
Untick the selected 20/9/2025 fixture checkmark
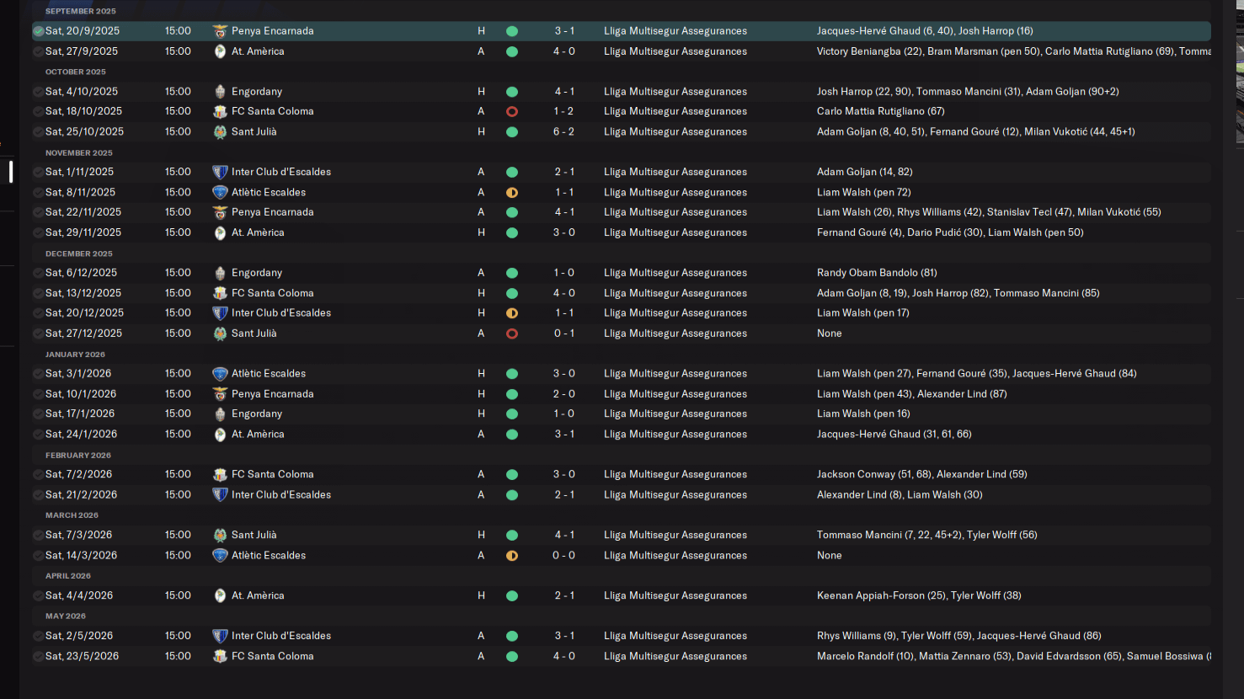pos(38,31)
